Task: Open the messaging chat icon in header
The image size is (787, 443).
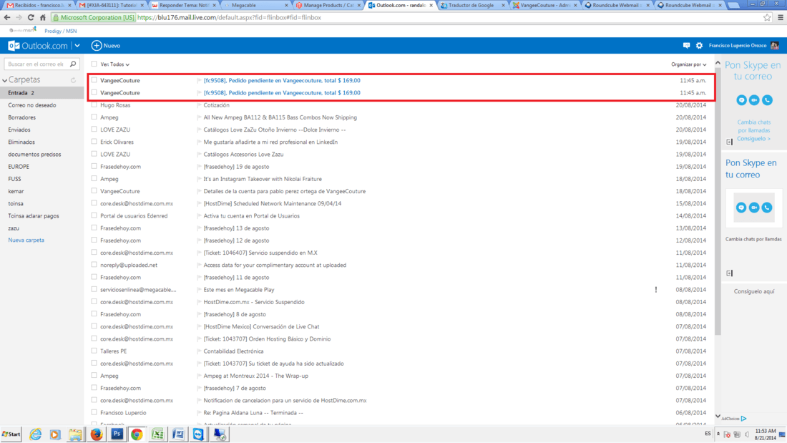Action: 686,46
